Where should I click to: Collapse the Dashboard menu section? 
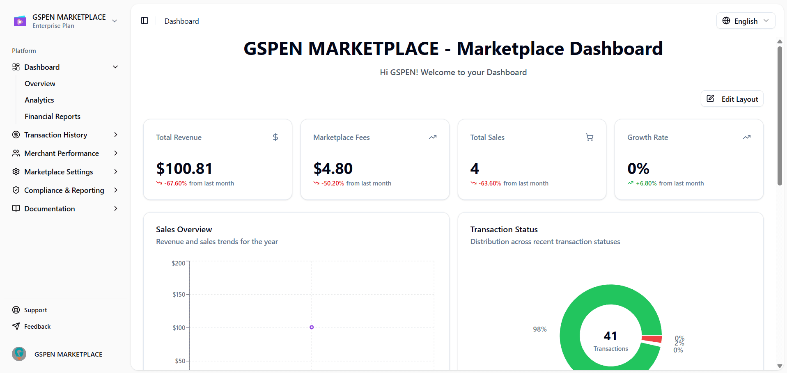click(115, 67)
